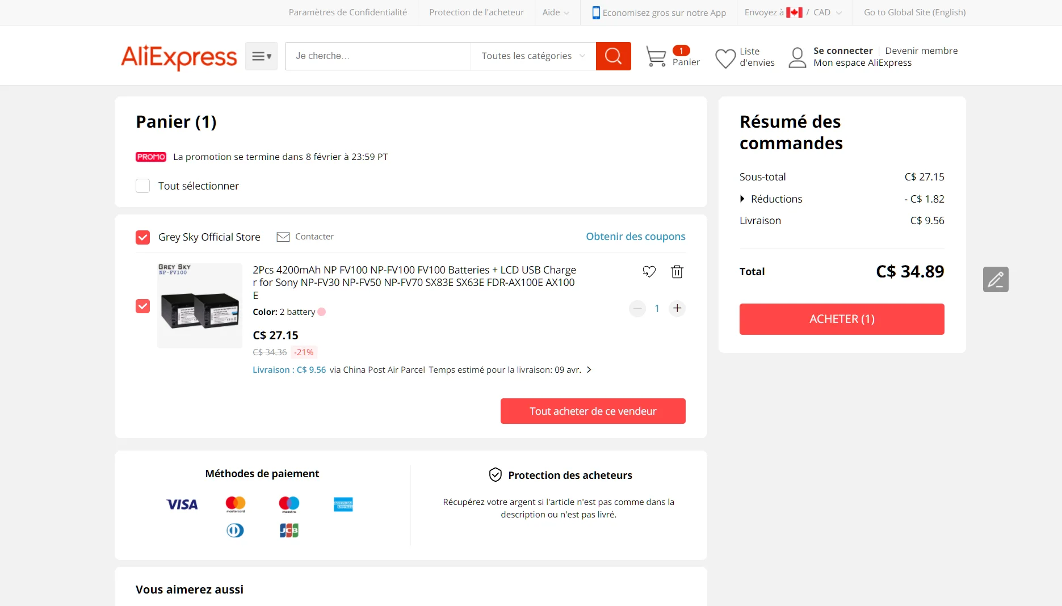Click the orange search magnifier button

tap(613, 56)
